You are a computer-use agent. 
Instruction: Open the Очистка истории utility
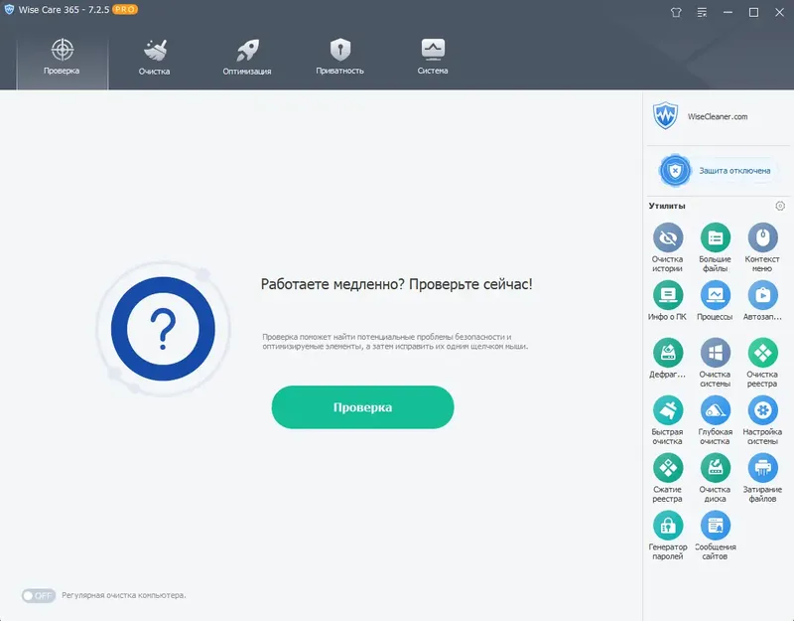click(x=667, y=241)
